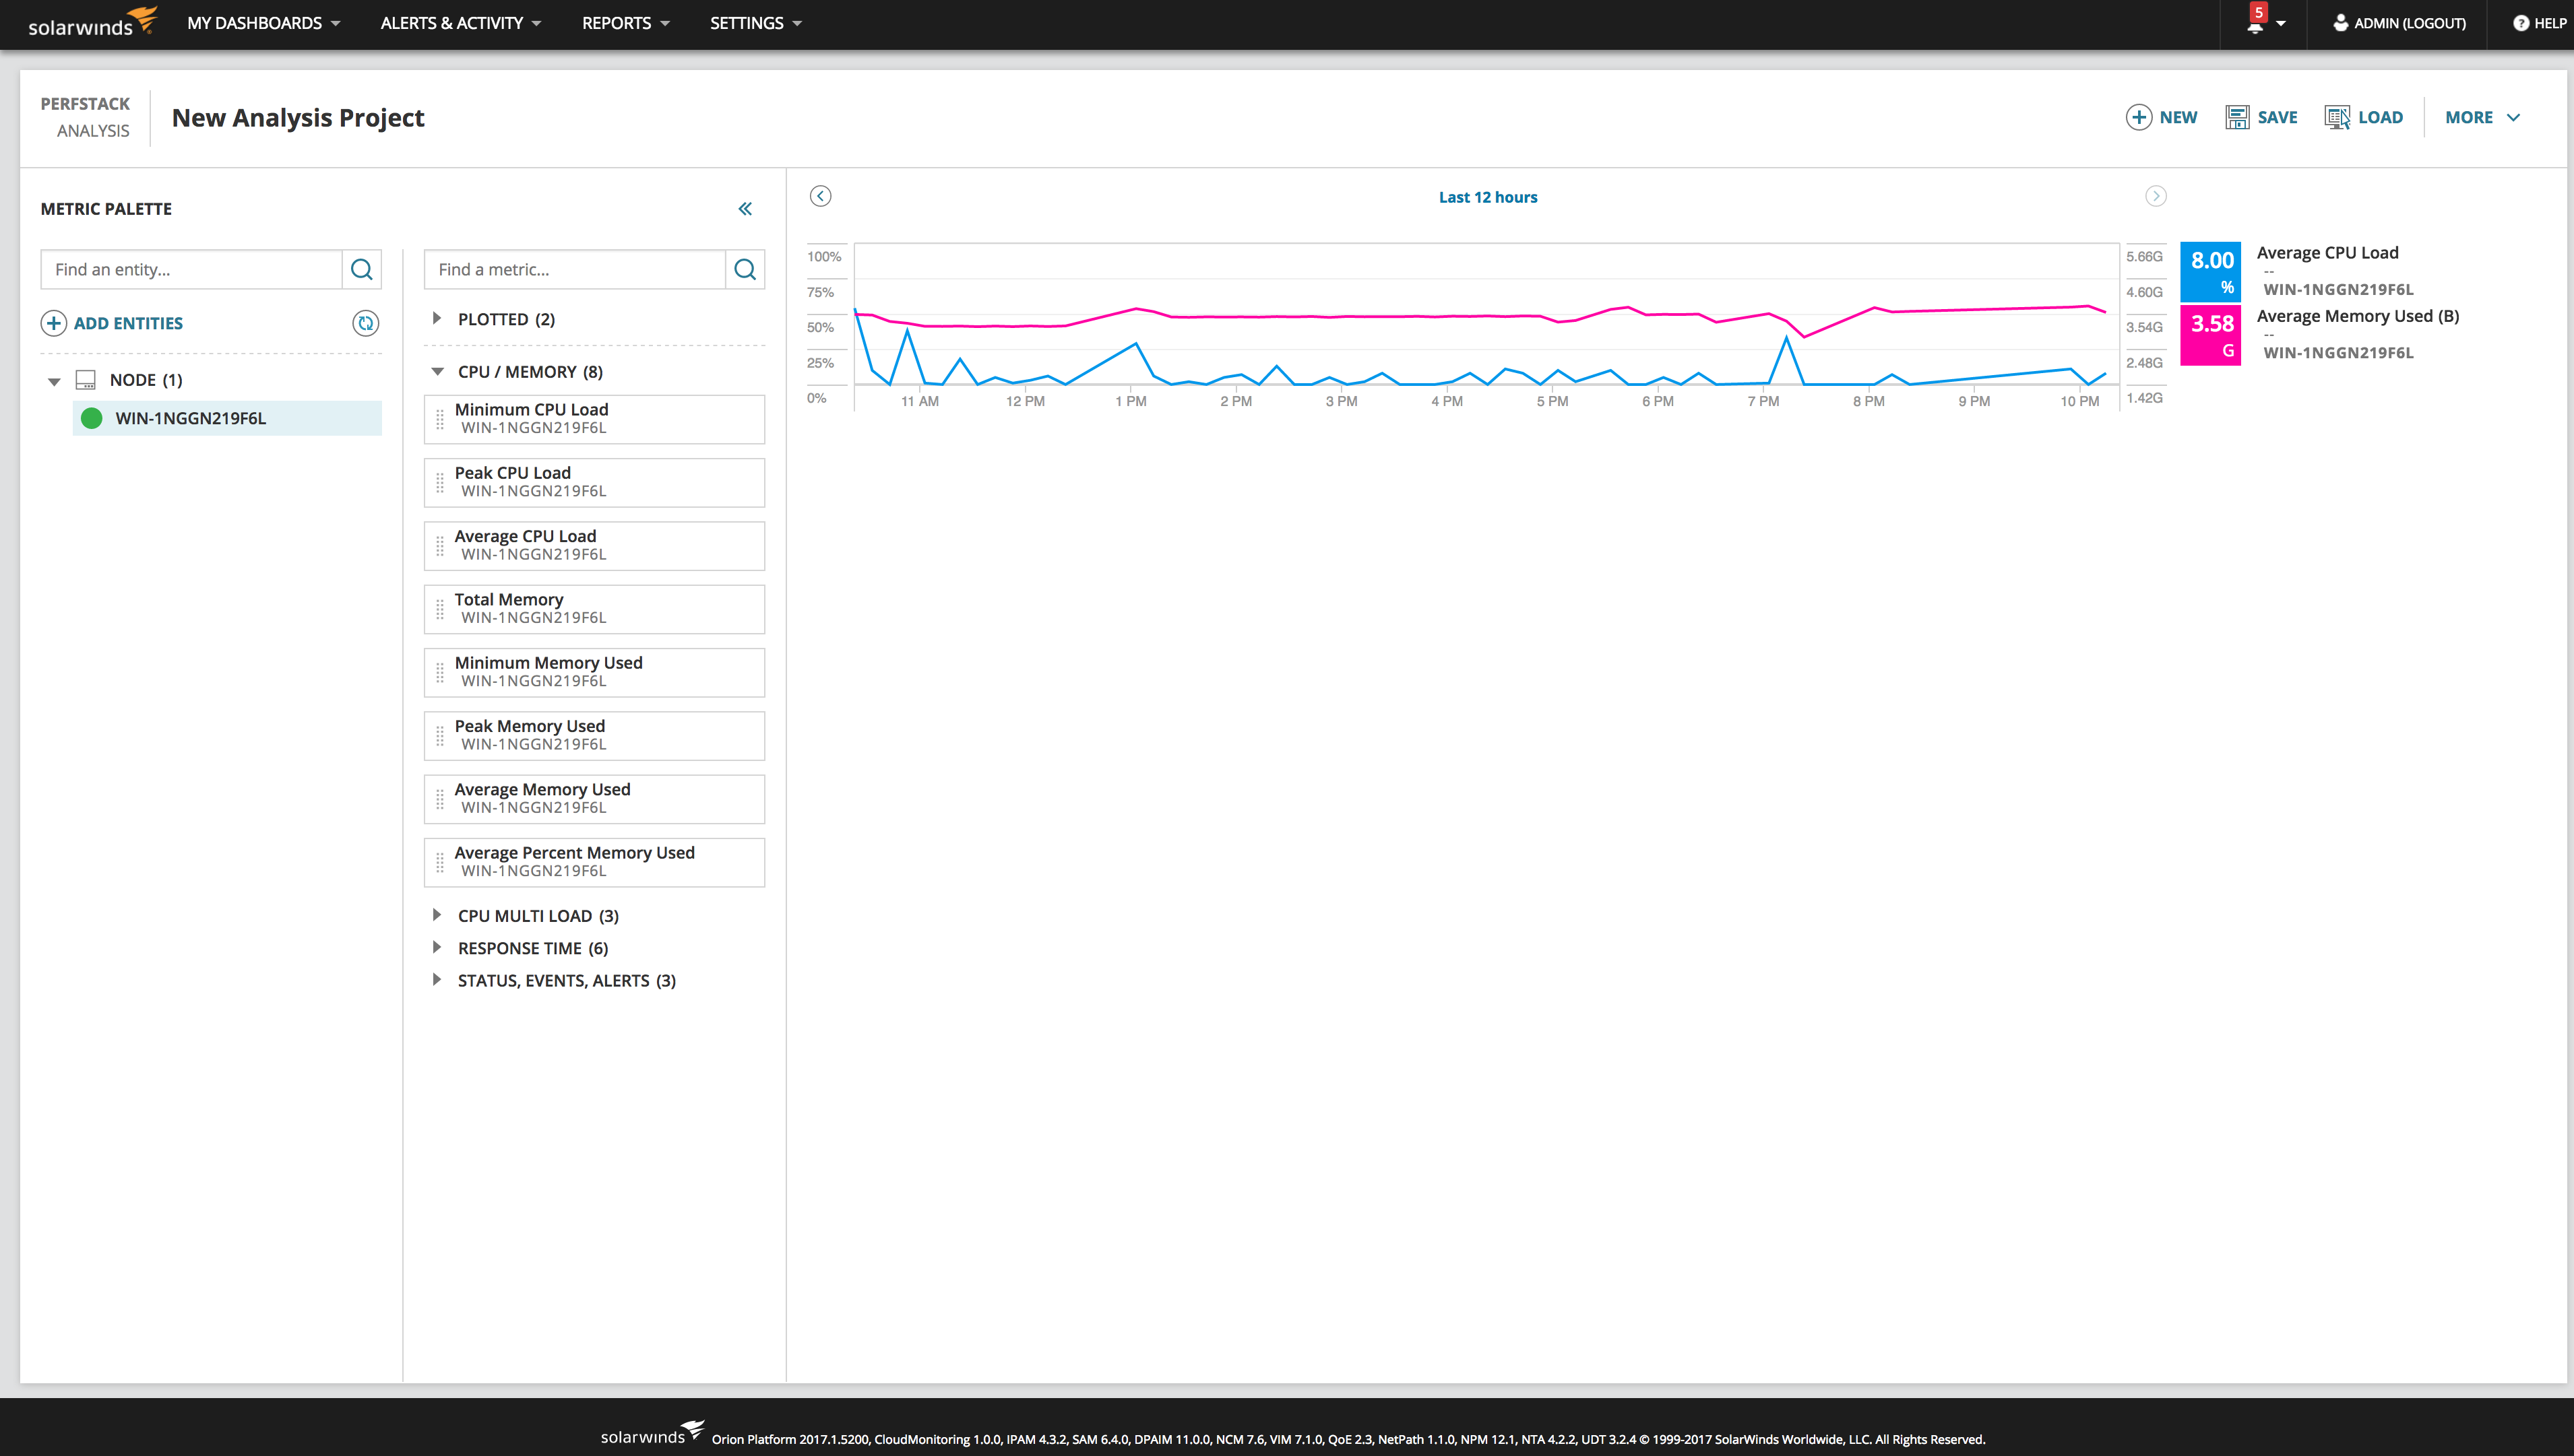Expand the PLOTTED (2) section
2574x1456 pixels.
click(437, 318)
